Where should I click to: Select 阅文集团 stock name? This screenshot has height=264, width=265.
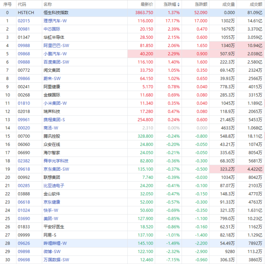point(52,70)
